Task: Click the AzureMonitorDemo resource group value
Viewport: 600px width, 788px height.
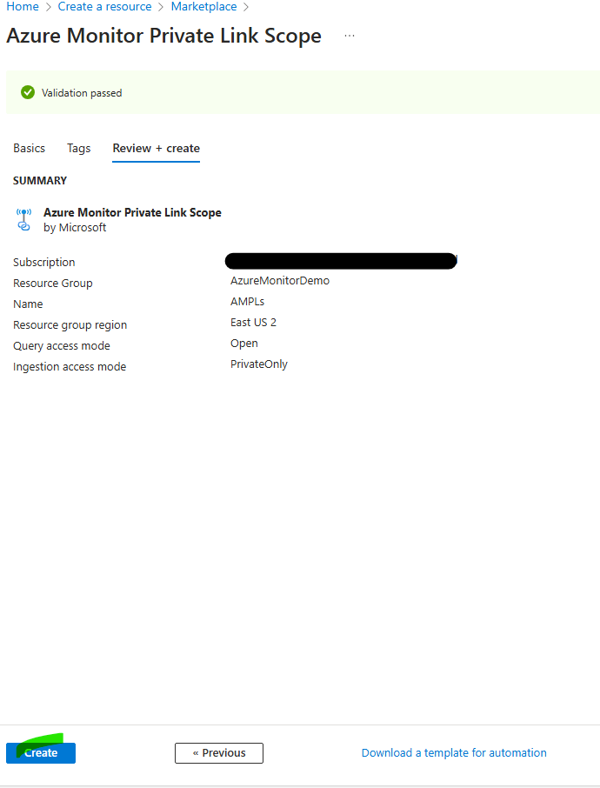Action: (280, 281)
